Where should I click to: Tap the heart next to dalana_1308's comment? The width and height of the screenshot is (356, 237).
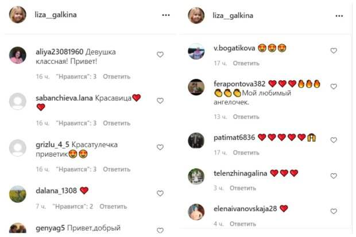pyautogui.click(x=160, y=193)
